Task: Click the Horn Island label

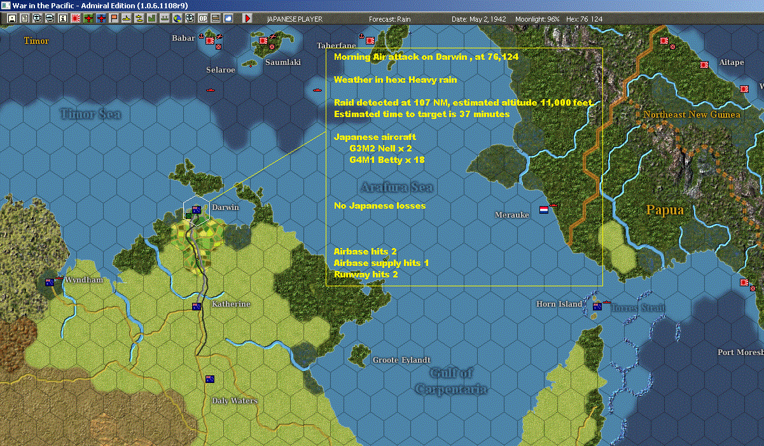Action: pos(559,304)
